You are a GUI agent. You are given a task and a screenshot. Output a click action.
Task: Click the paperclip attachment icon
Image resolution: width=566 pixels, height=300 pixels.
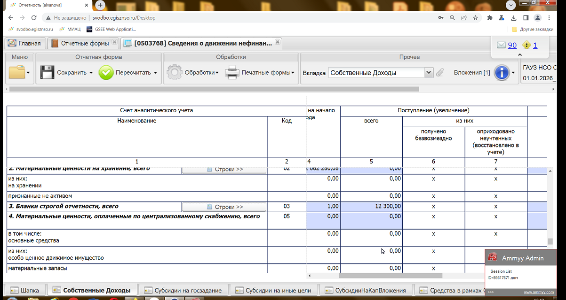tap(440, 73)
